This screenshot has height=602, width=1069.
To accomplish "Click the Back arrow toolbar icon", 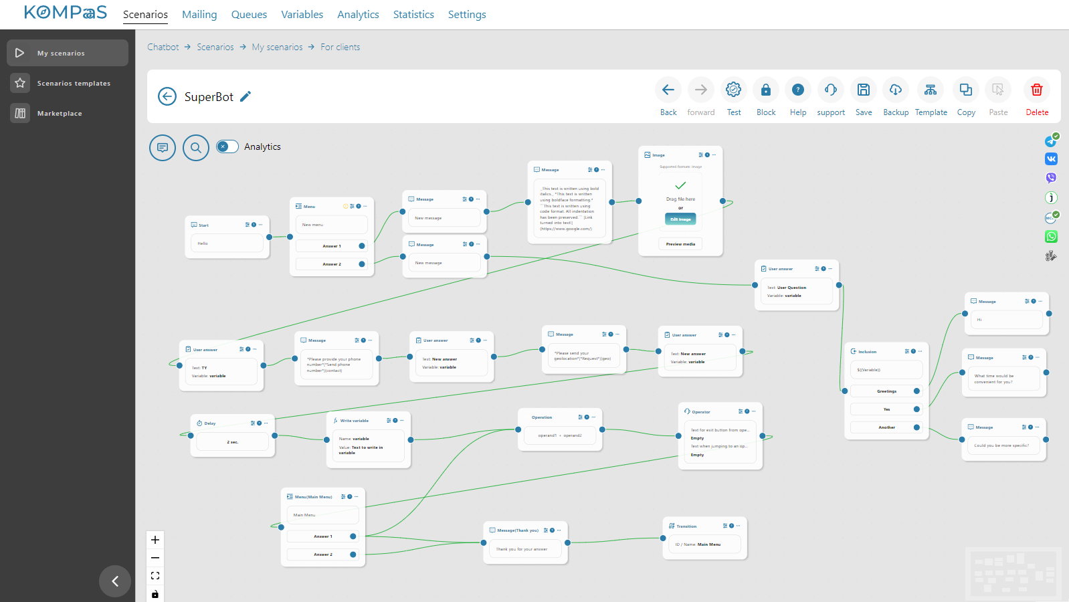I will point(668,90).
